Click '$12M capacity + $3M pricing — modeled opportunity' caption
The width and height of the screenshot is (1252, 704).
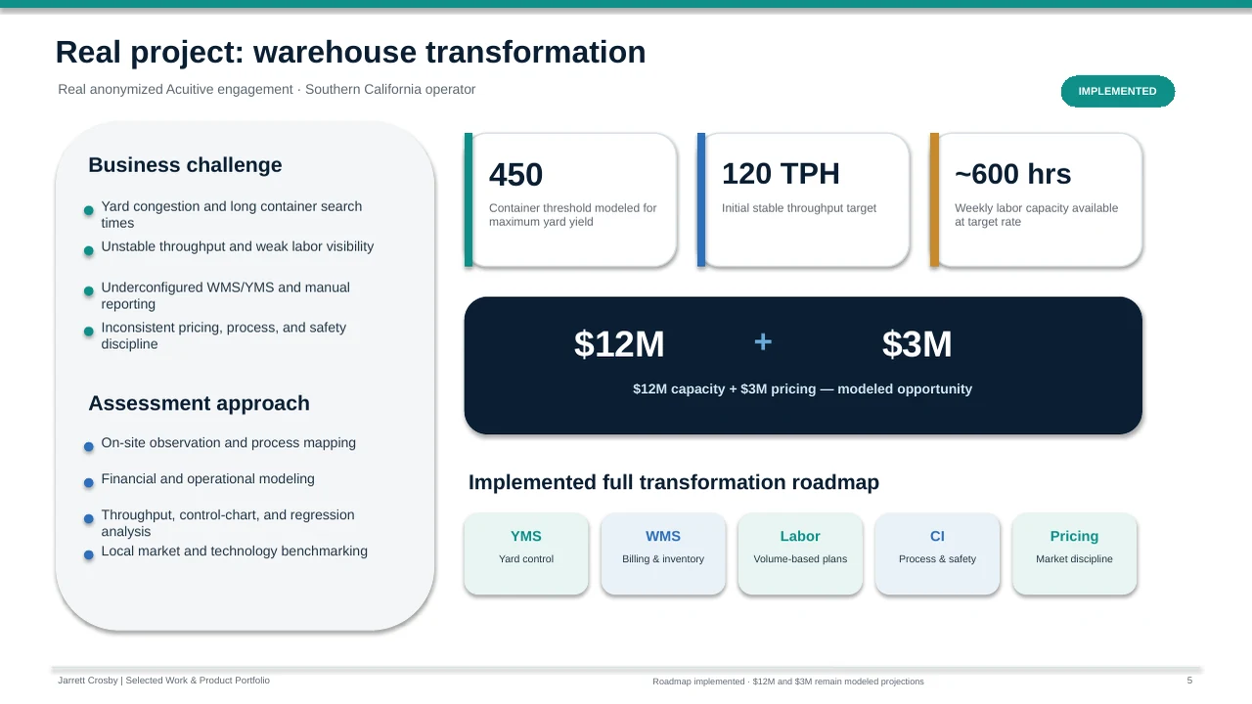click(802, 389)
